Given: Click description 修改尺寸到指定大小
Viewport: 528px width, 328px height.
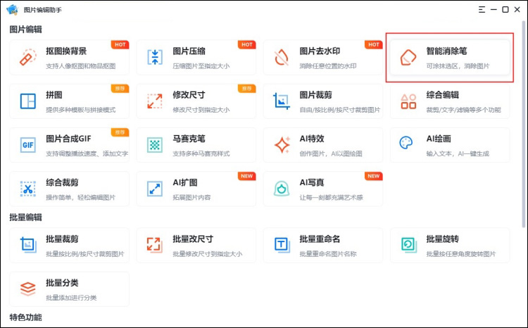Looking at the screenshot, I should point(201,110).
